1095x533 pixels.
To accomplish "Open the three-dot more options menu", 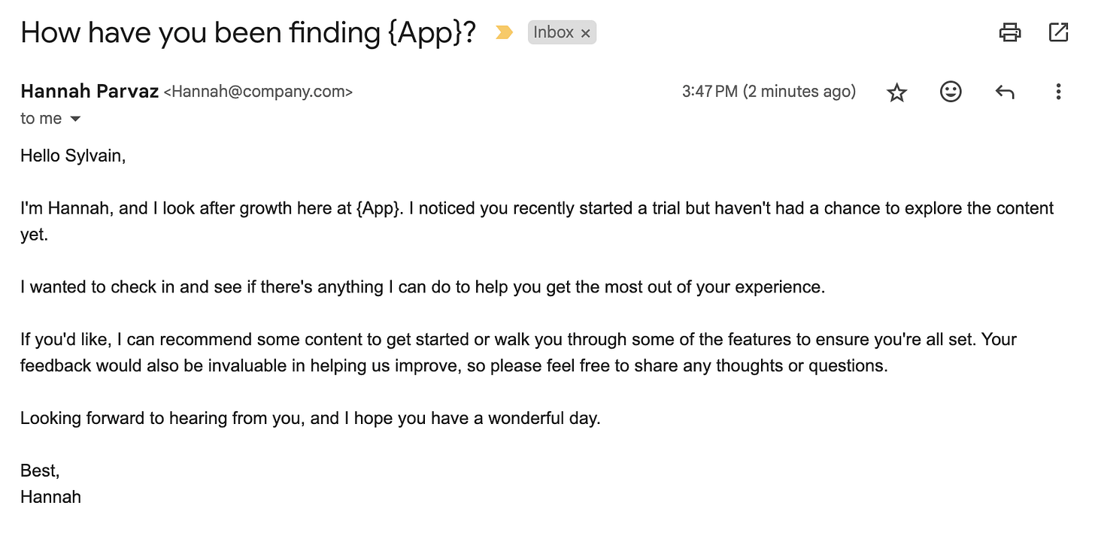I will tap(1058, 92).
